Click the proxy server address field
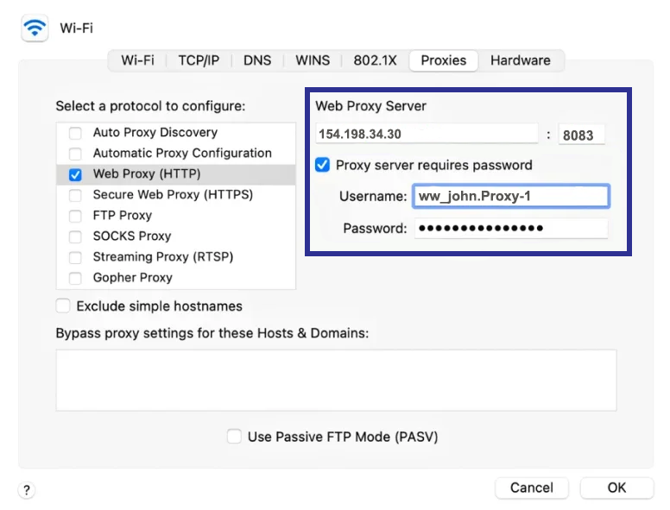 427,134
